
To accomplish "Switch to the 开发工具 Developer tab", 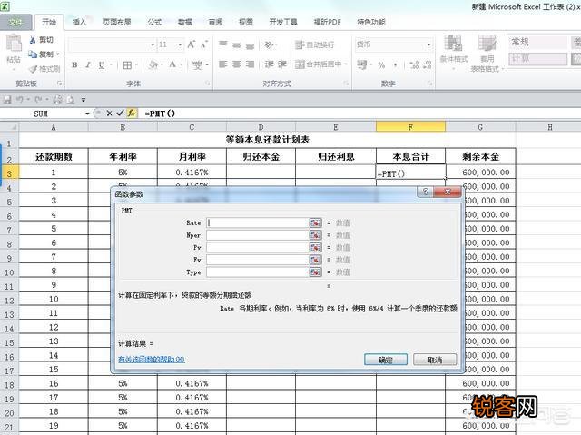I will pyautogui.click(x=283, y=22).
